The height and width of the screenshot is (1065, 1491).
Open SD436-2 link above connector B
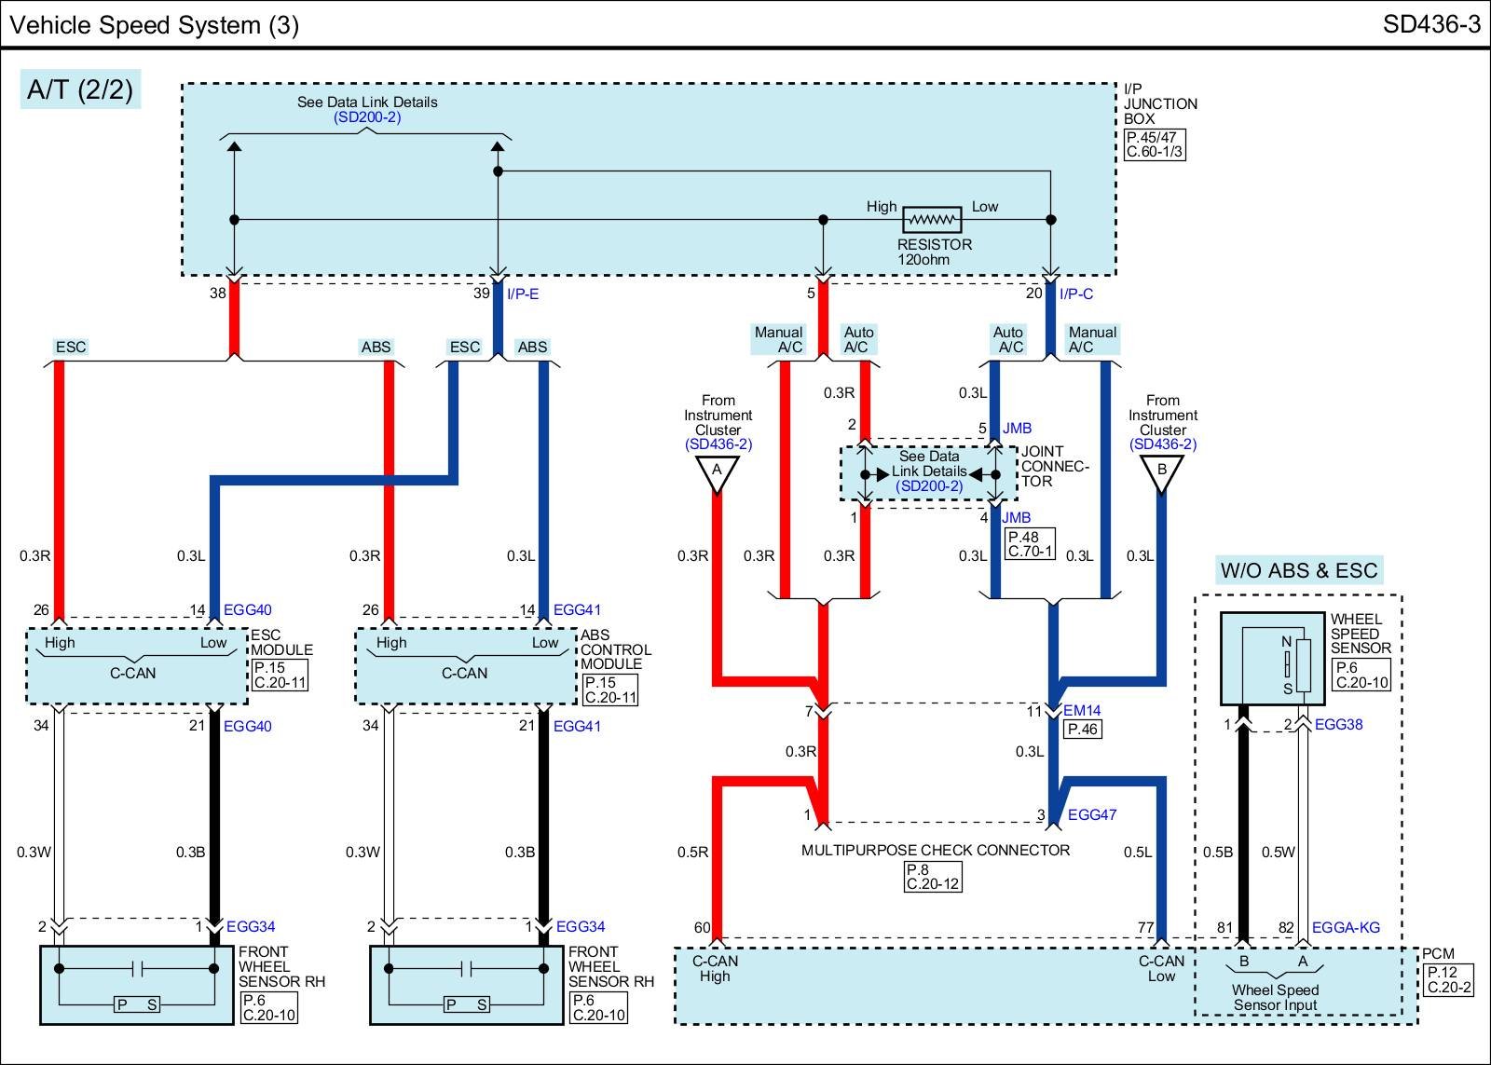(x=1162, y=444)
